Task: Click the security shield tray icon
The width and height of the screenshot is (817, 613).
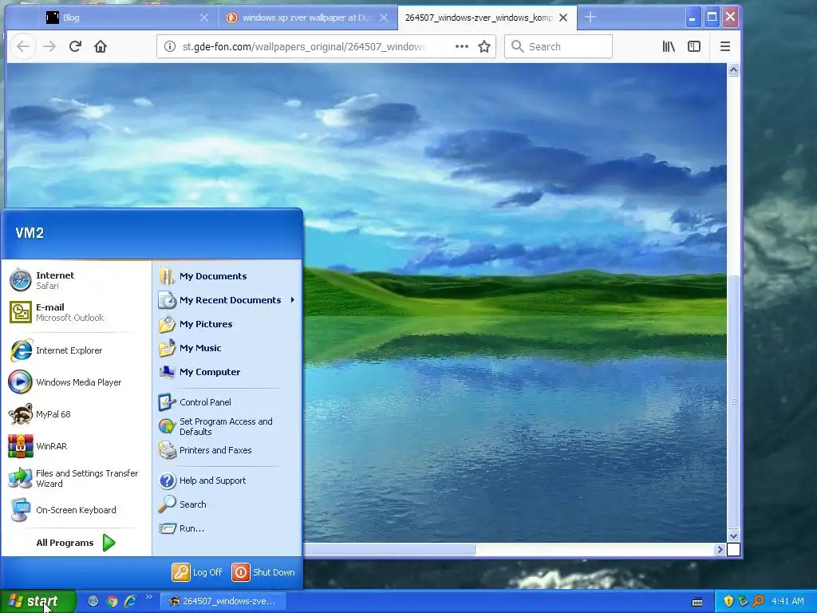Action: coord(728,601)
